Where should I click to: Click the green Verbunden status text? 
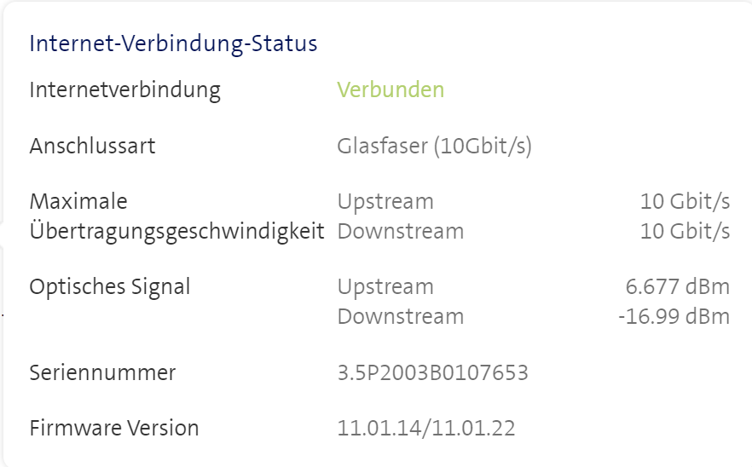point(390,89)
